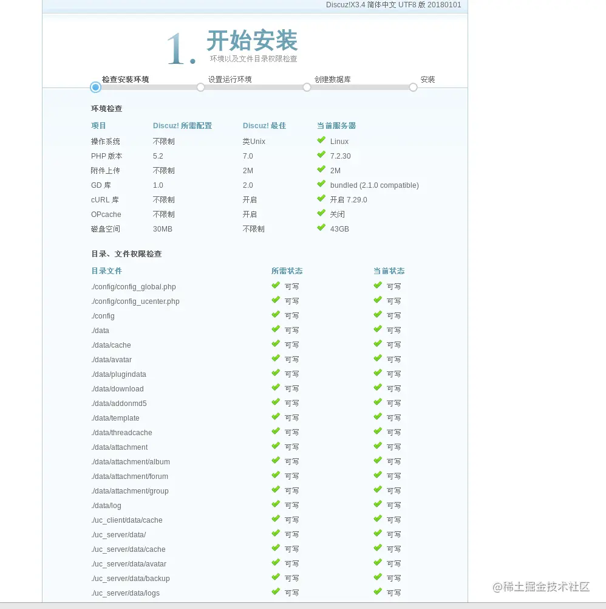The width and height of the screenshot is (606, 609).
Task: Click required-state check for ./data/attachment/album
Action: click(x=276, y=460)
